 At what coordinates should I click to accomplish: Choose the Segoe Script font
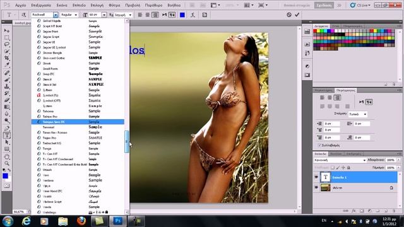click(x=78, y=37)
